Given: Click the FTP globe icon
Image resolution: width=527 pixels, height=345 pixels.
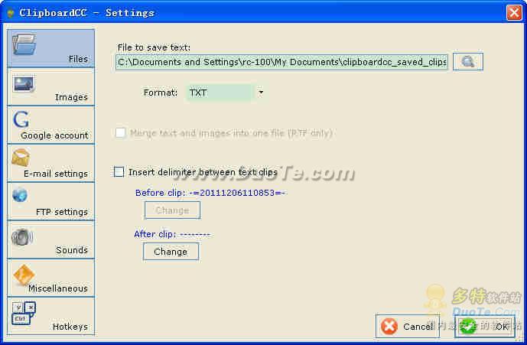Looking at the screenshot, I should click(x=20, y=195).
